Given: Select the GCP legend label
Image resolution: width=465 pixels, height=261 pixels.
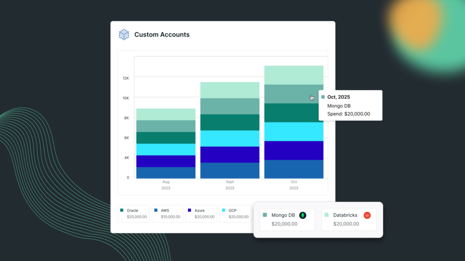Looking at the screenshot, I should [232, 210].
